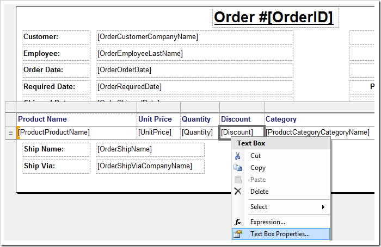
Task: Click the header row handle
Action: tap(10, 119)
